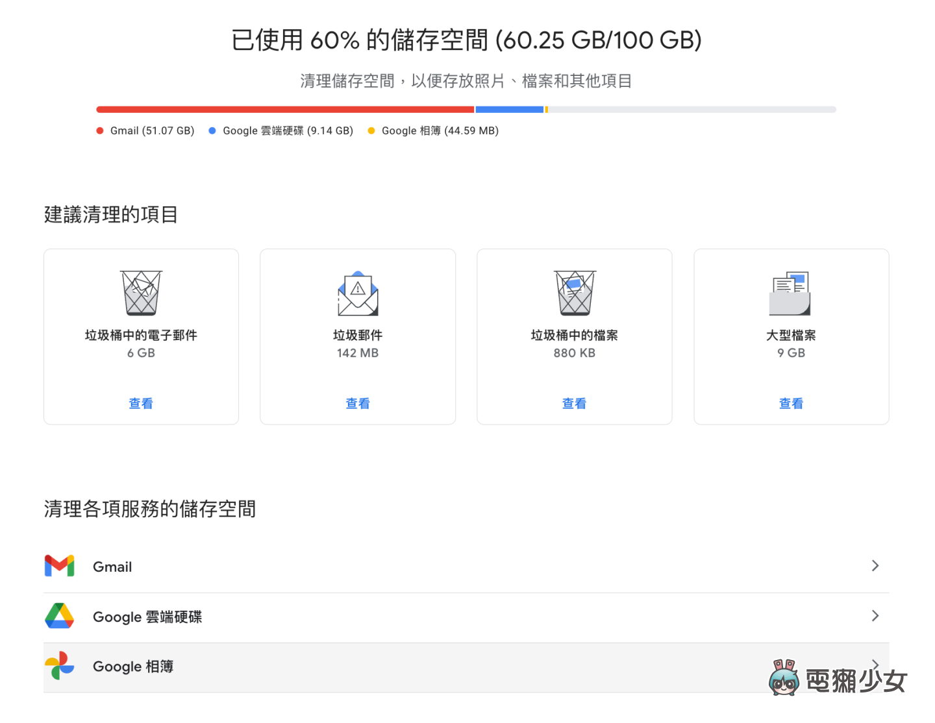Expand the Google 雲端硬碟 row chevron
The height and width of the screenshot is (723, 935).
[875, 616]
